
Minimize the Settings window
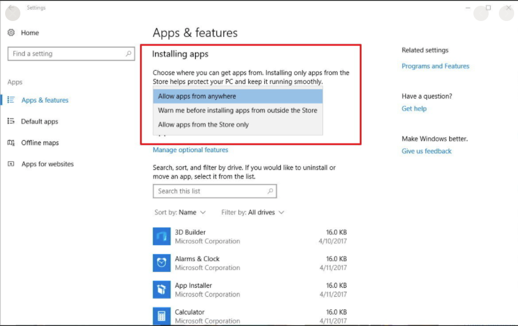468,8
